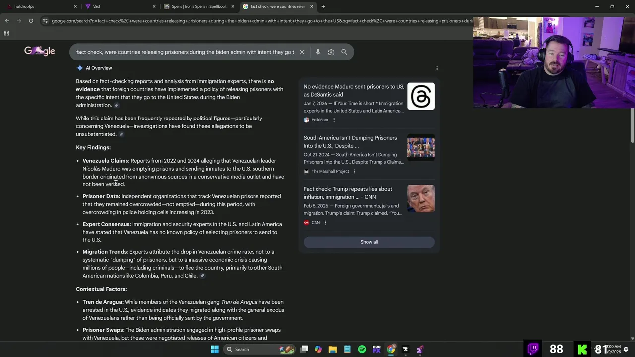The height and width of the screenshot is (357, 635).
Task: Open the HUD FX app on taskbar
Action: [376, 349]
